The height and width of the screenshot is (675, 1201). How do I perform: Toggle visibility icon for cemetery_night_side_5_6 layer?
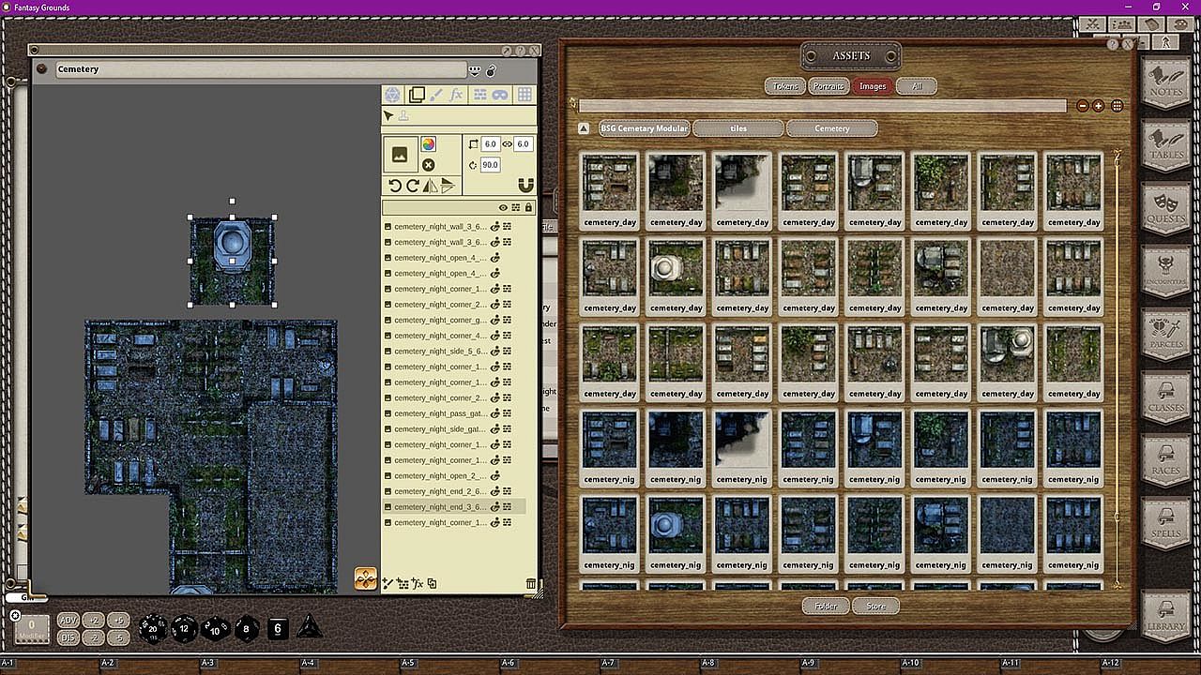pos(494,352)
